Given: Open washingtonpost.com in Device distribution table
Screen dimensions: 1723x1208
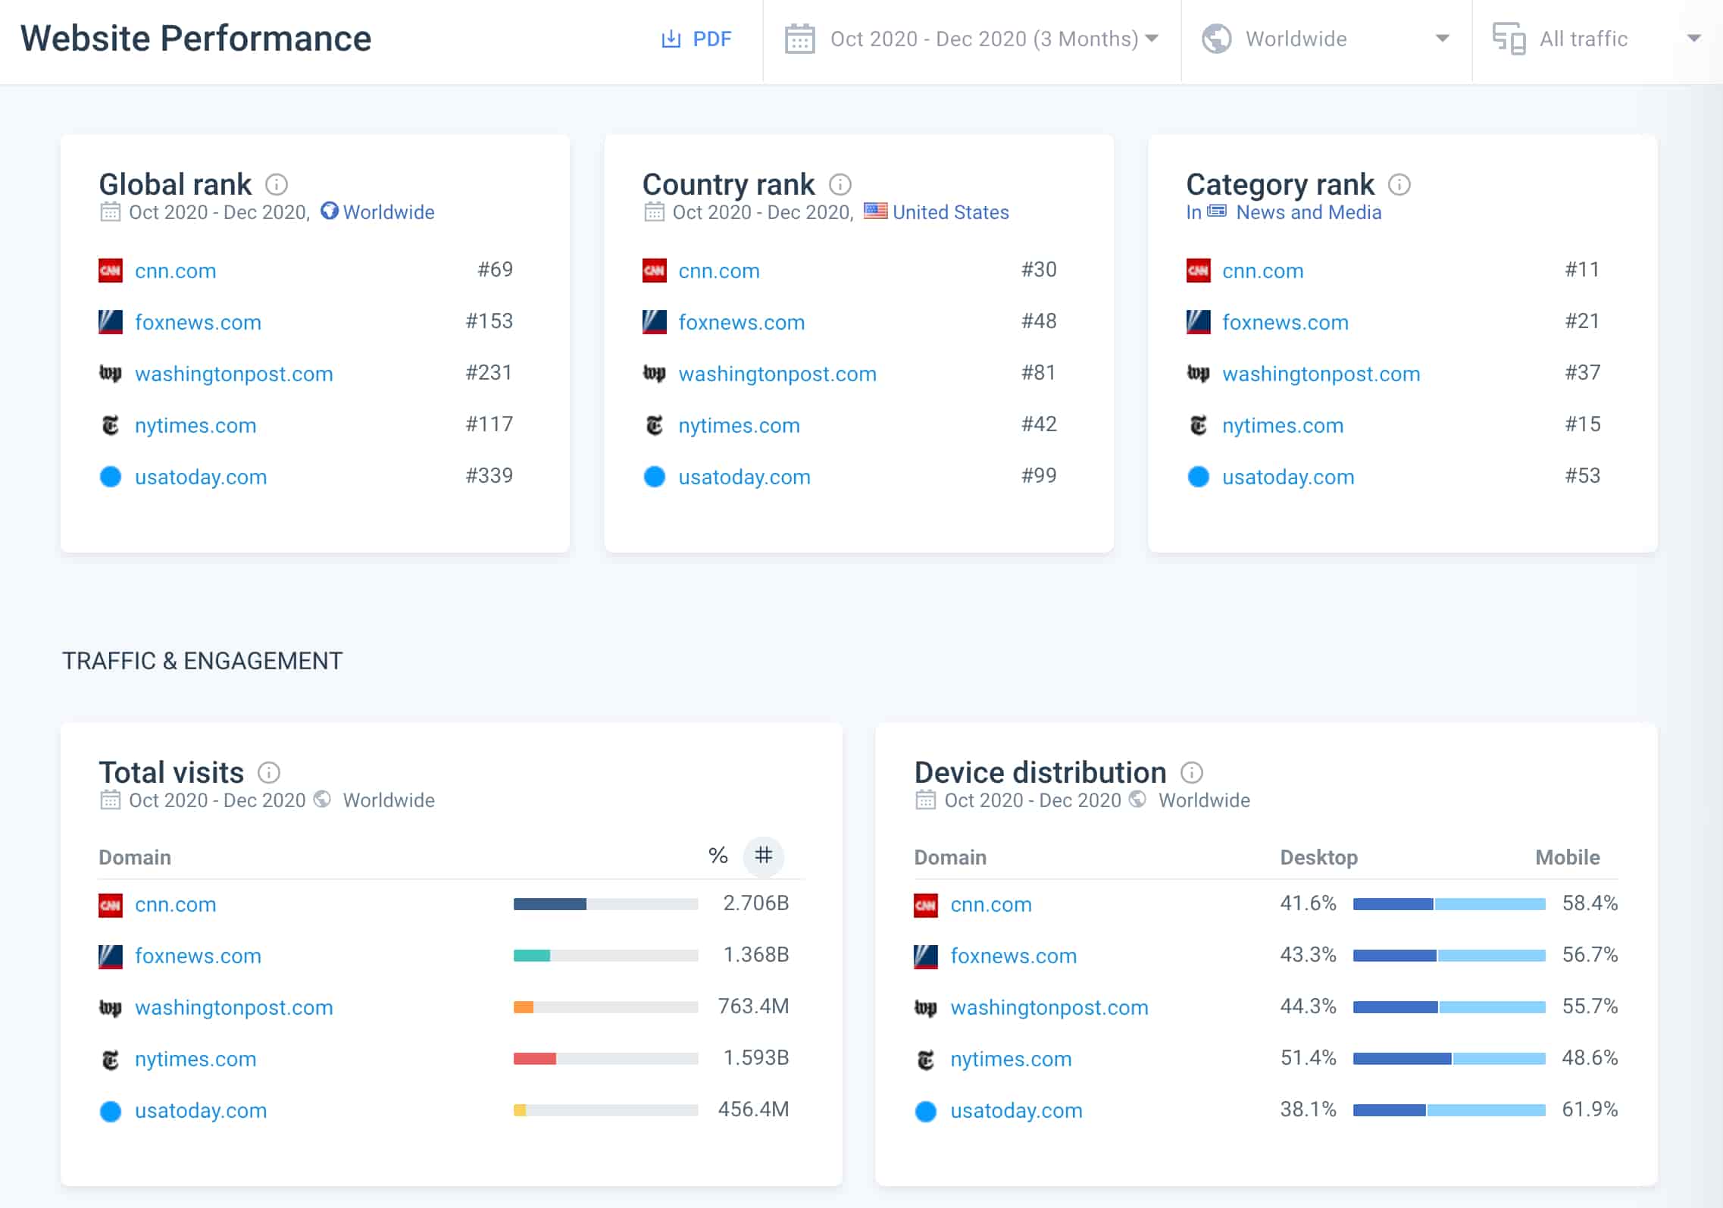Looking at the screenshot, I should tap(1049, 1007).
